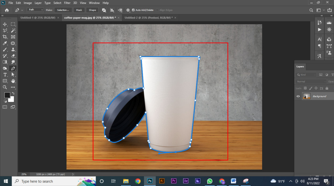
Task: Select the Crop tool
Action: pyautogui.click(x=5, y=37)
